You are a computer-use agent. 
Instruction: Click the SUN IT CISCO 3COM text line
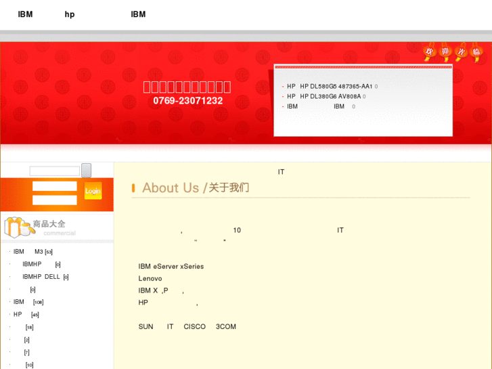click(187, 326)
